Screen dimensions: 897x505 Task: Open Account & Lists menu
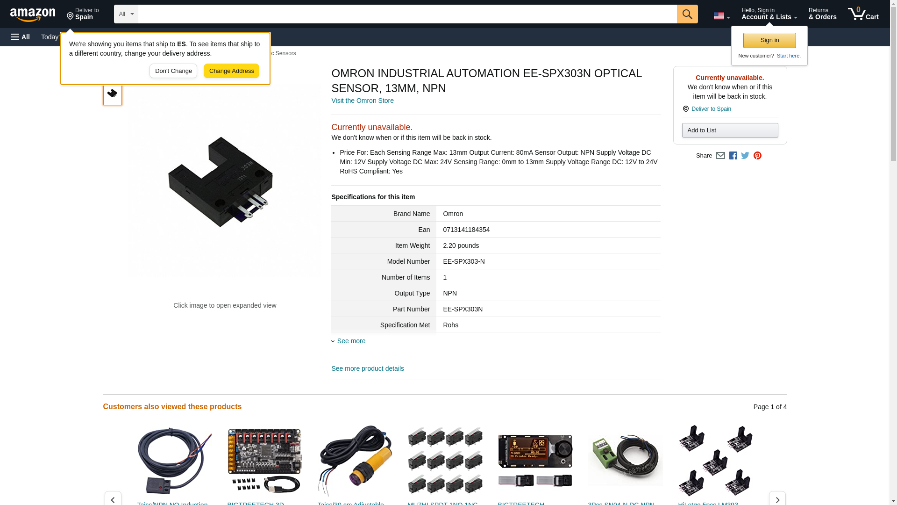(x=769, y=14)
